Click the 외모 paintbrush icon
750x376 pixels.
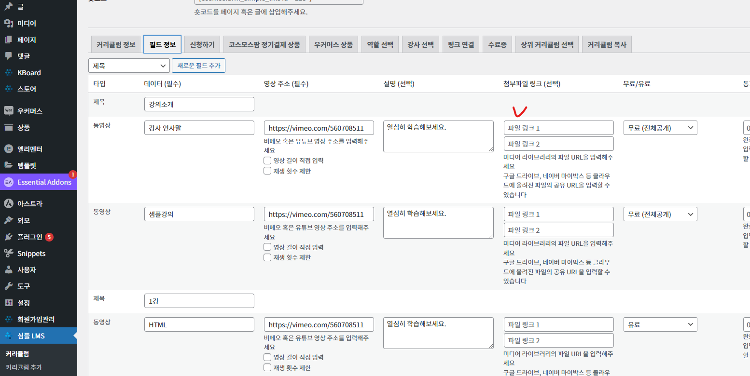point(8,220)
